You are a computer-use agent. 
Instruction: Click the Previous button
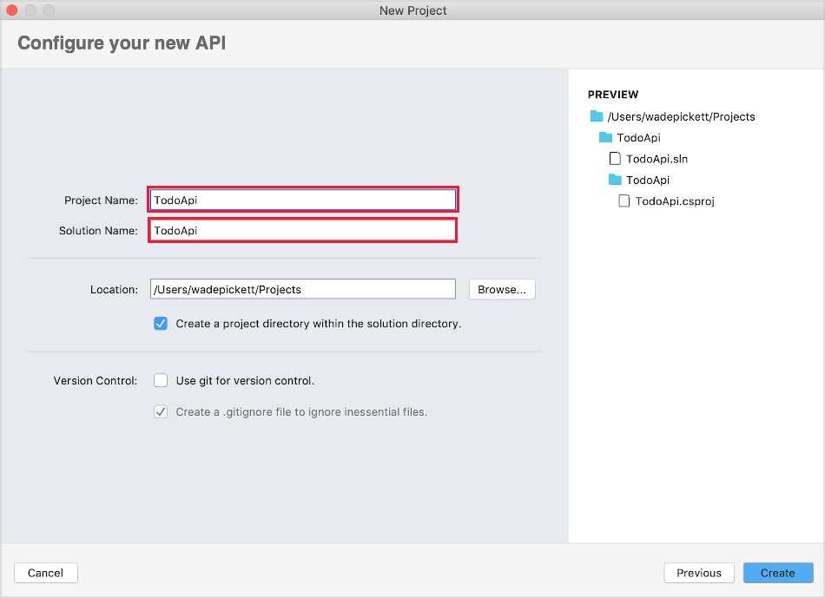tap(698, 573)
